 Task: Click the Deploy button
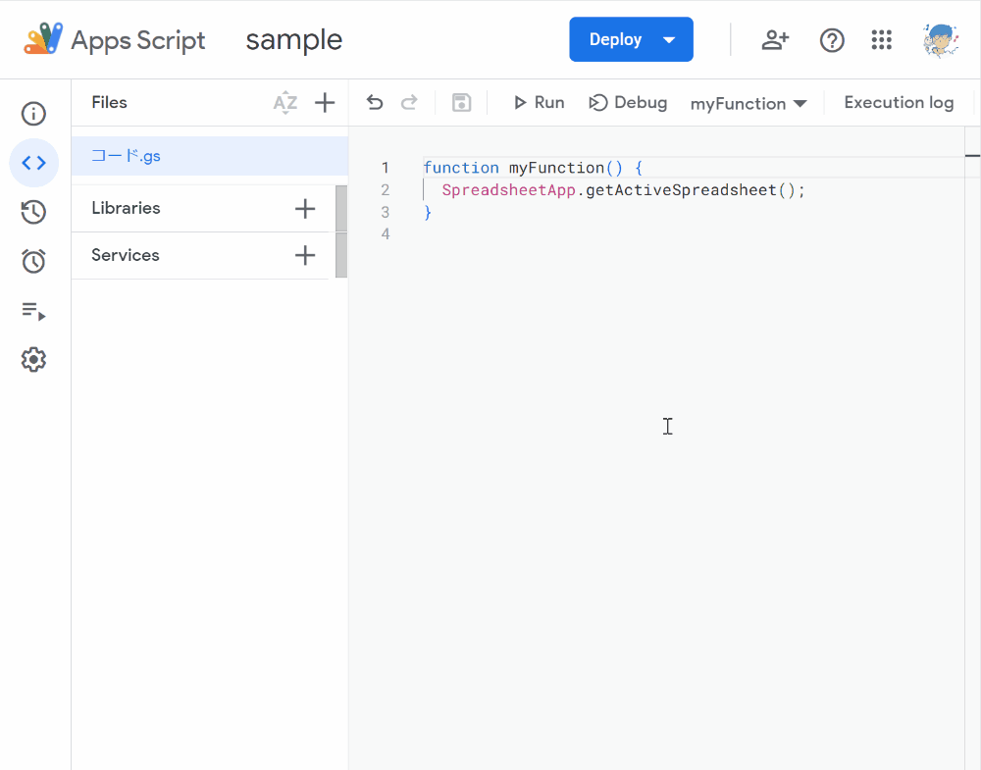click(616, 39)
